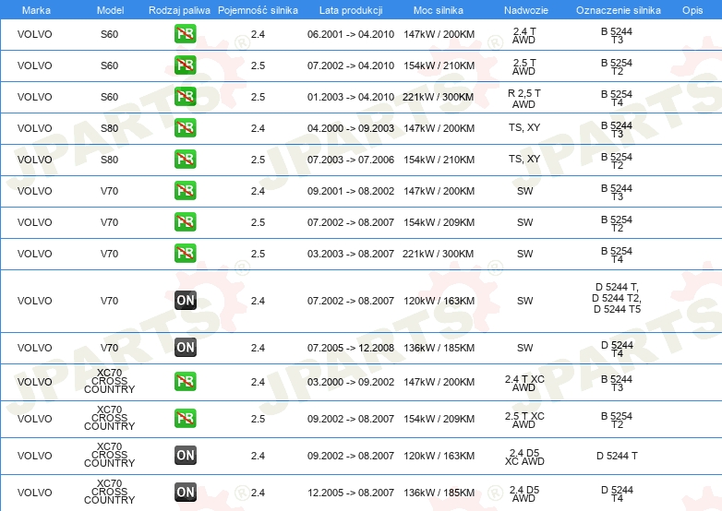The height and width of the screenshot is (511, 722).
Task: Click 'B 5254 T4' in 01.2003 -> 04.2010 row
Action: [x=617, y=98]
